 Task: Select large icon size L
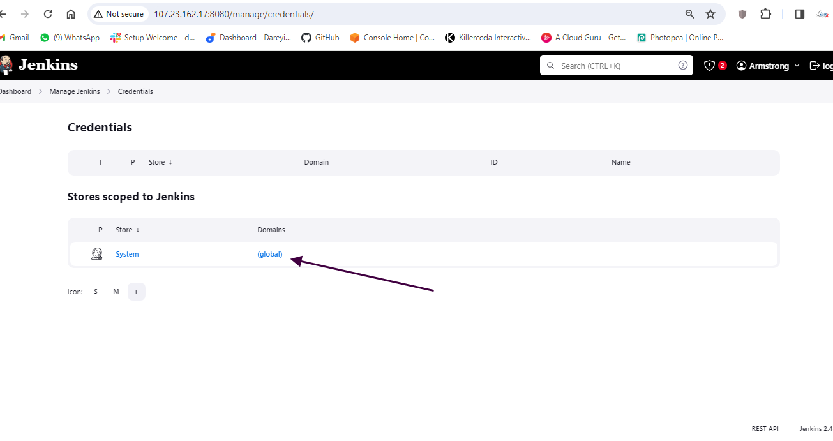pyautogui.click(x=137, y=292)
